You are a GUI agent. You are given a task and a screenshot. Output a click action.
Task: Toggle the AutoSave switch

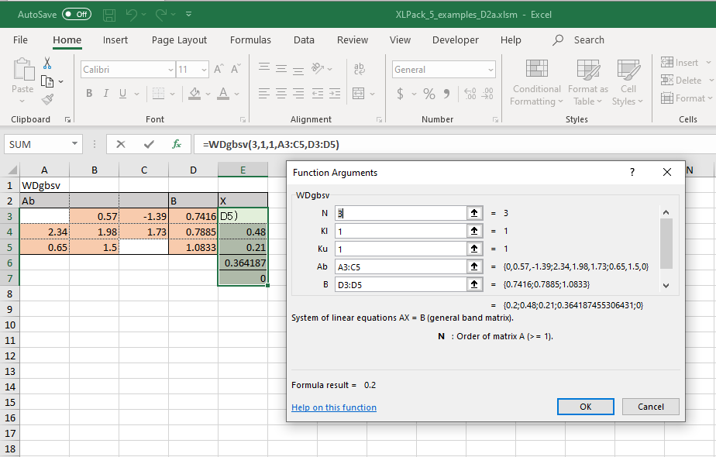77,14
